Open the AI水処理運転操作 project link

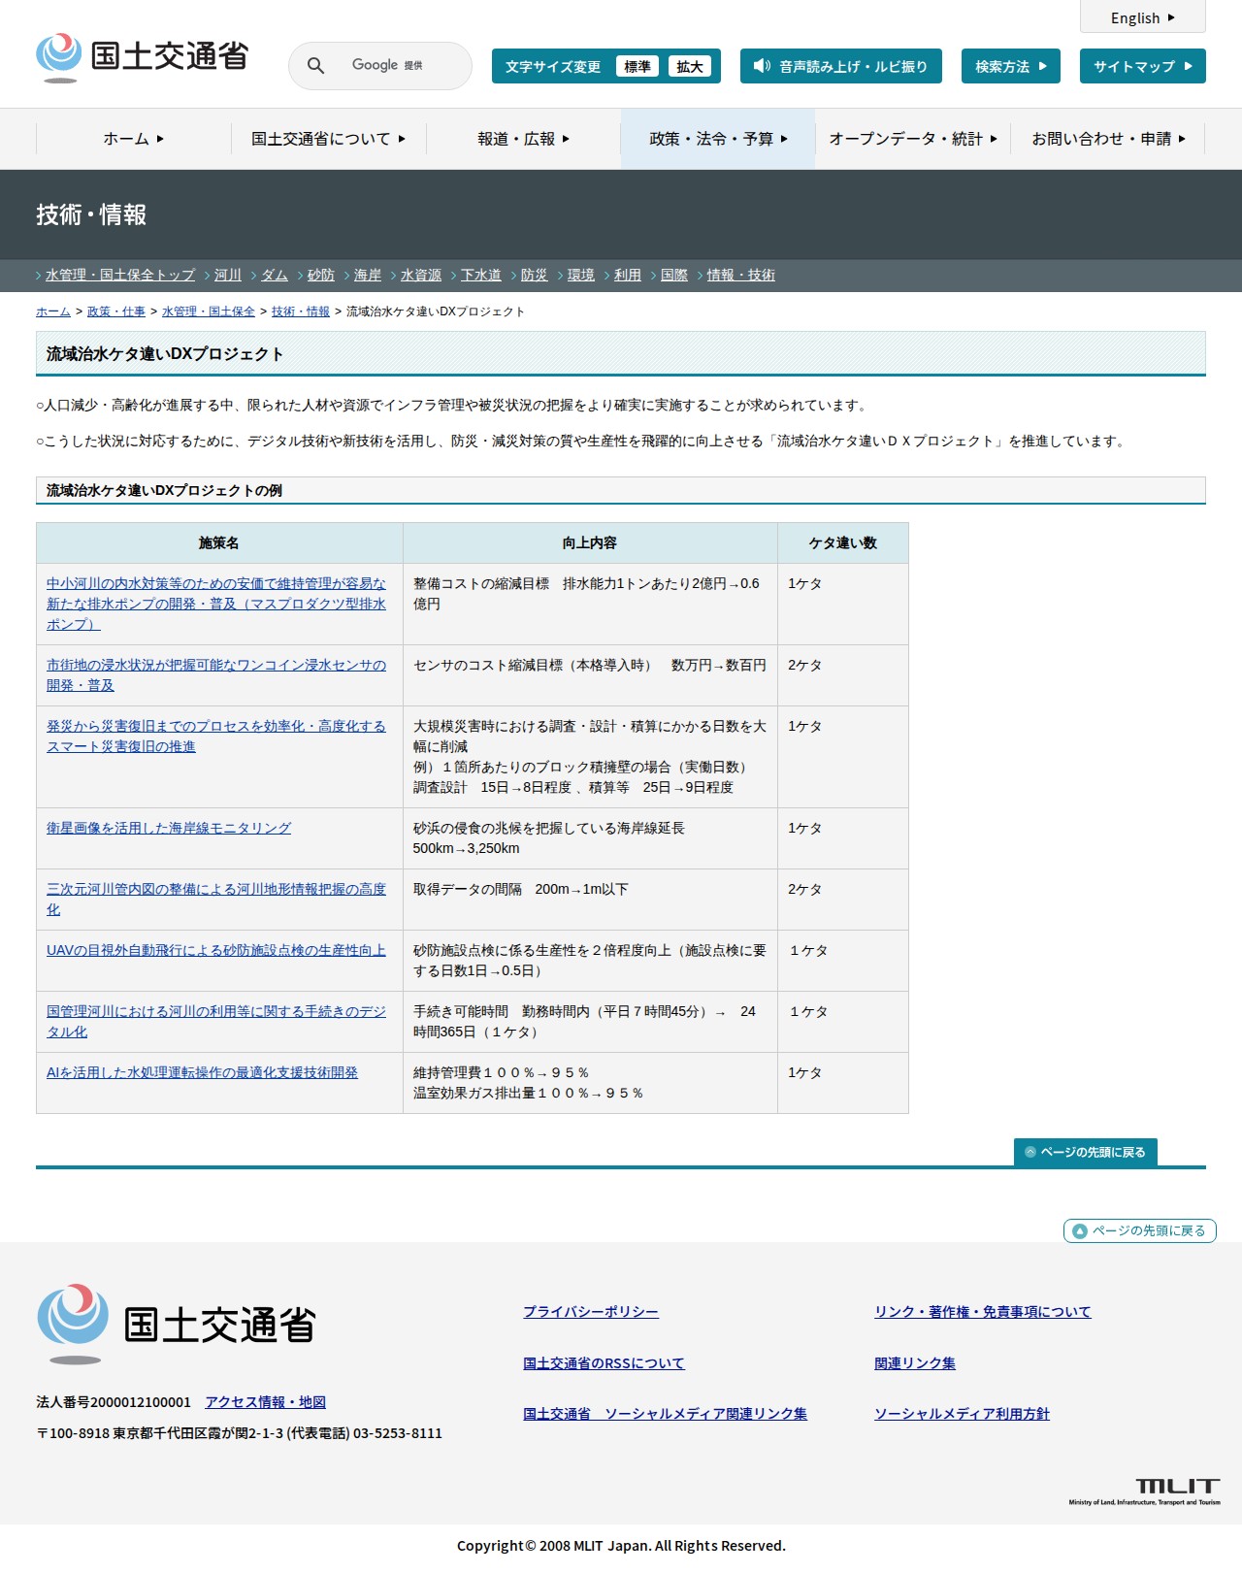202,1073
